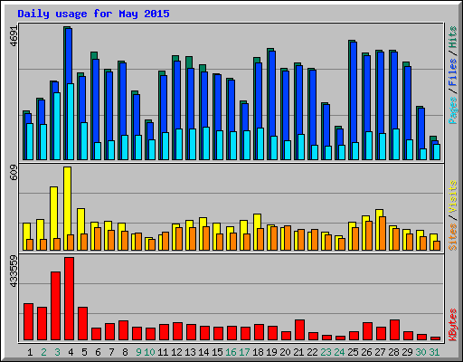Click the red KBytes bar for day 5
Screen dimensions: 463x362
click(82, 324)
